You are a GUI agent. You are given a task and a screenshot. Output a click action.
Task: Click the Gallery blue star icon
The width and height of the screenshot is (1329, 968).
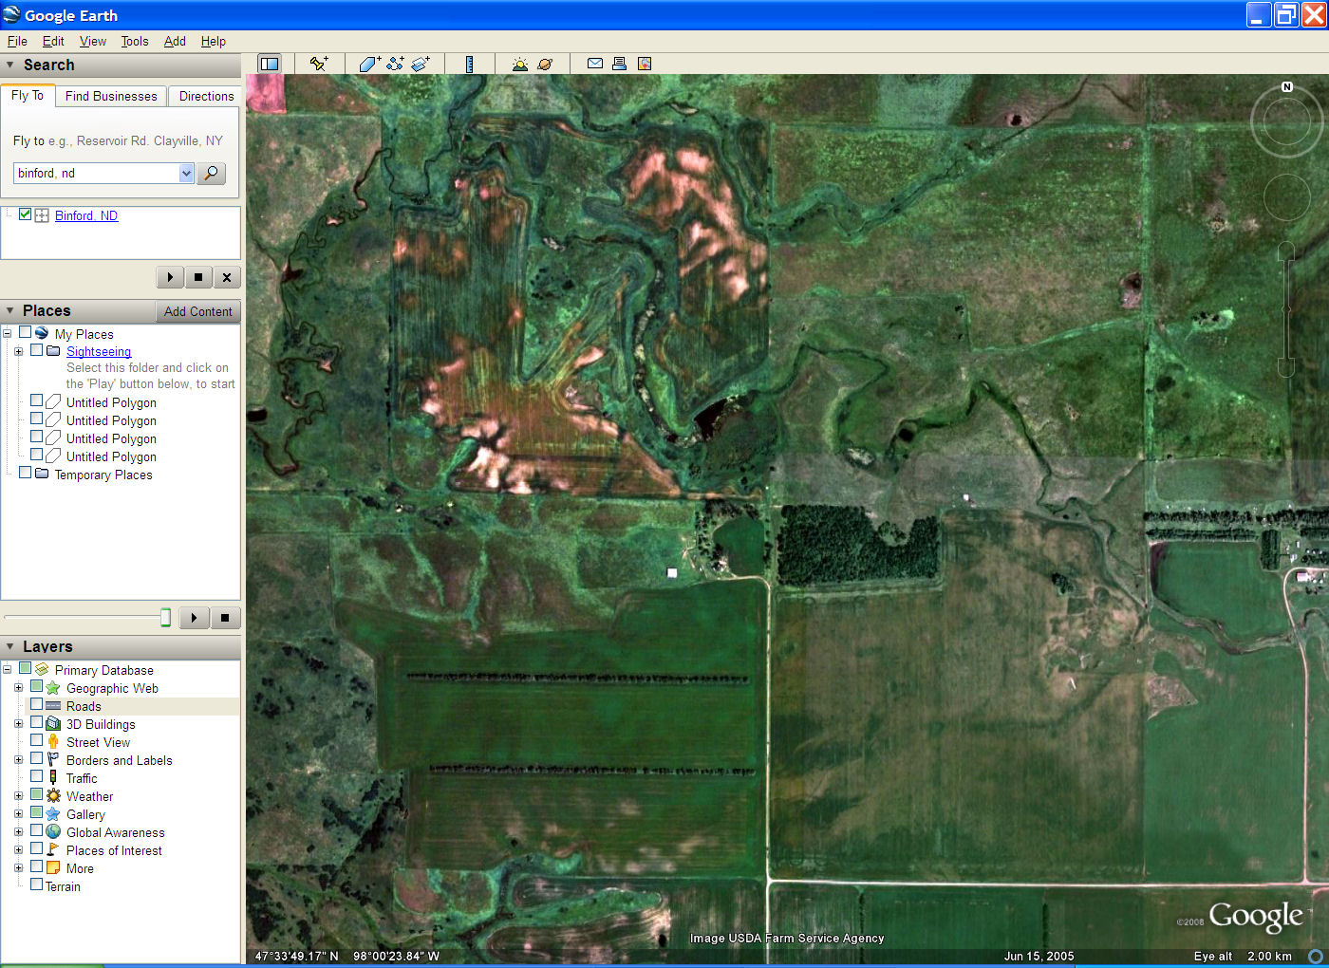(x=53, y=814)
